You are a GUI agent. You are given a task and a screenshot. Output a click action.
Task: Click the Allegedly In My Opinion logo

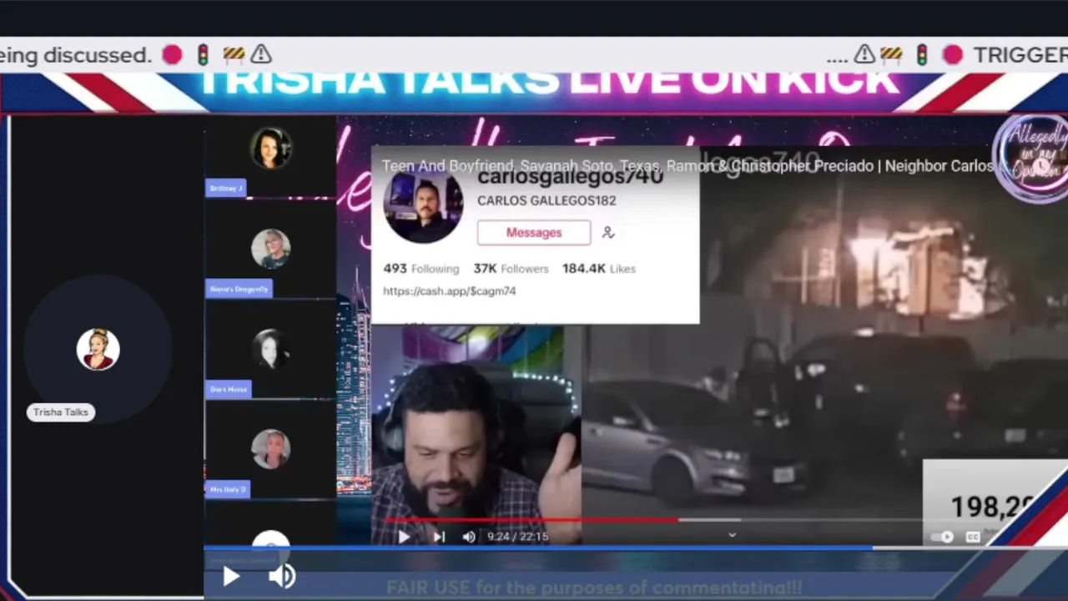click(x=1033, y=159)
